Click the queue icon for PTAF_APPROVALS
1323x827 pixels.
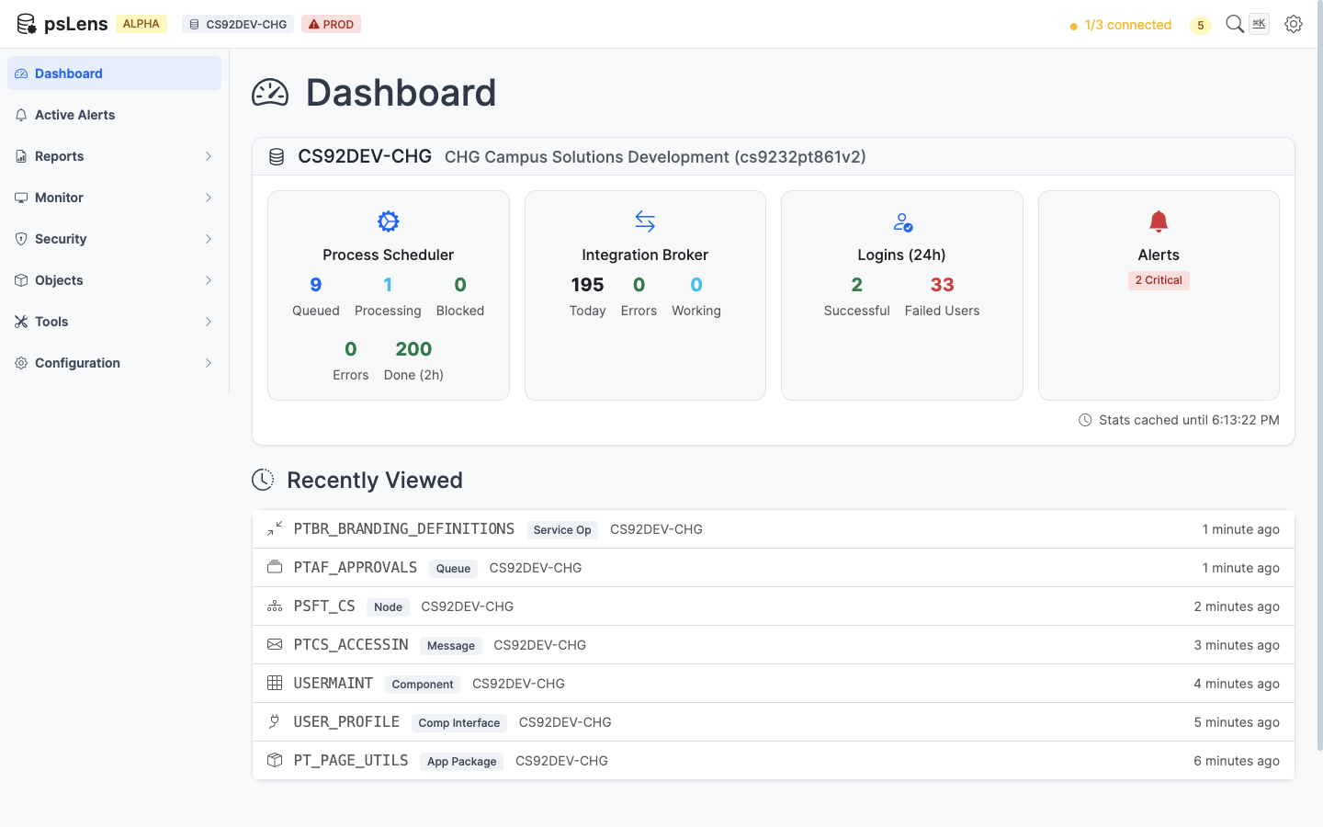point(275,568)
